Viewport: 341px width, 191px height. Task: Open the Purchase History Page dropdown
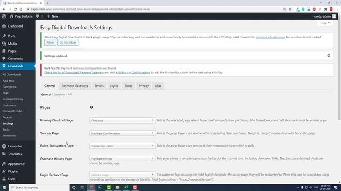point(122,159)
